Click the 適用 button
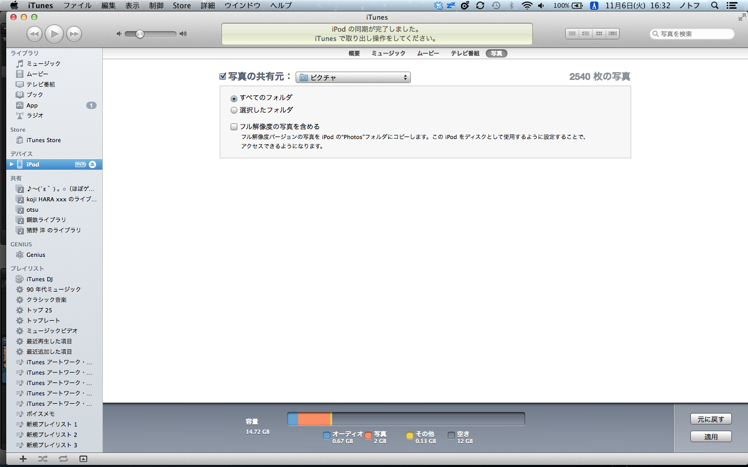This screenshot has height=467, width=748. pos(711,437)
